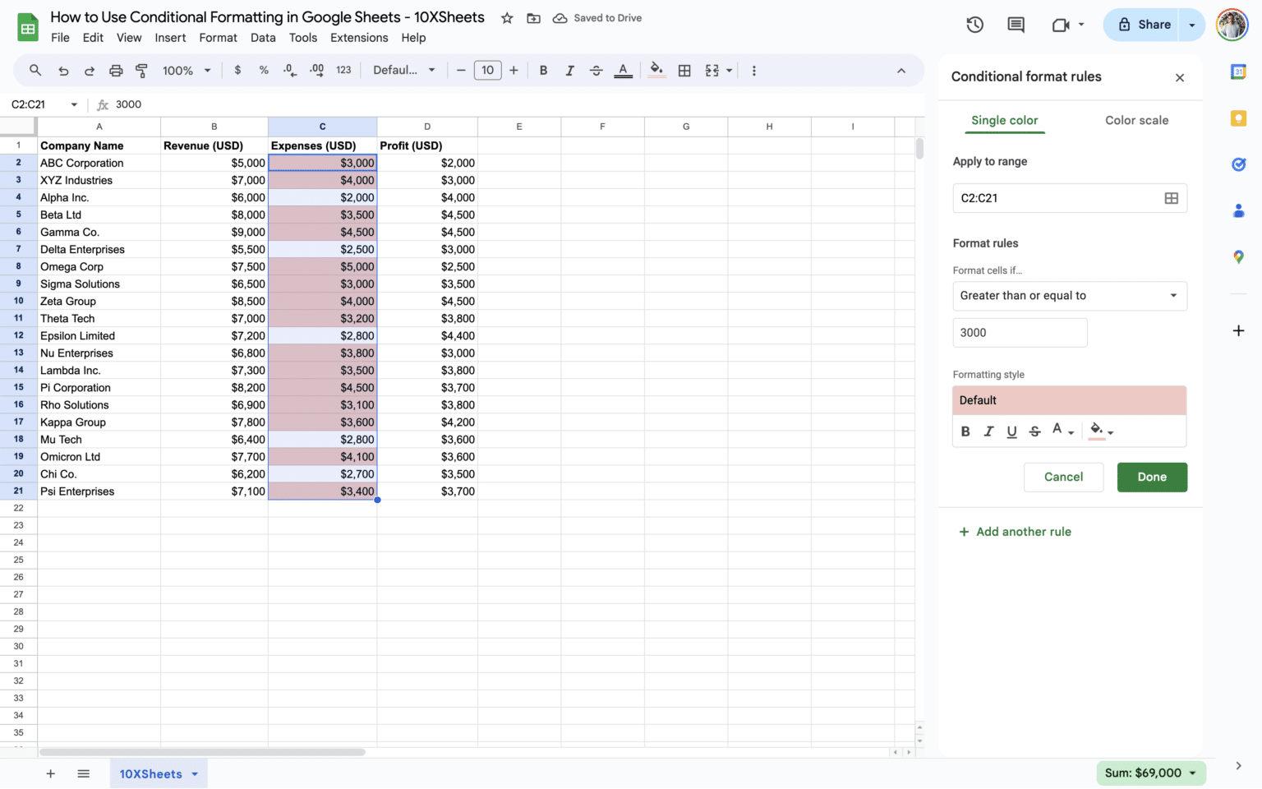
Task: Open Google Keep from the side panel
Action: tap(1238, 118)
